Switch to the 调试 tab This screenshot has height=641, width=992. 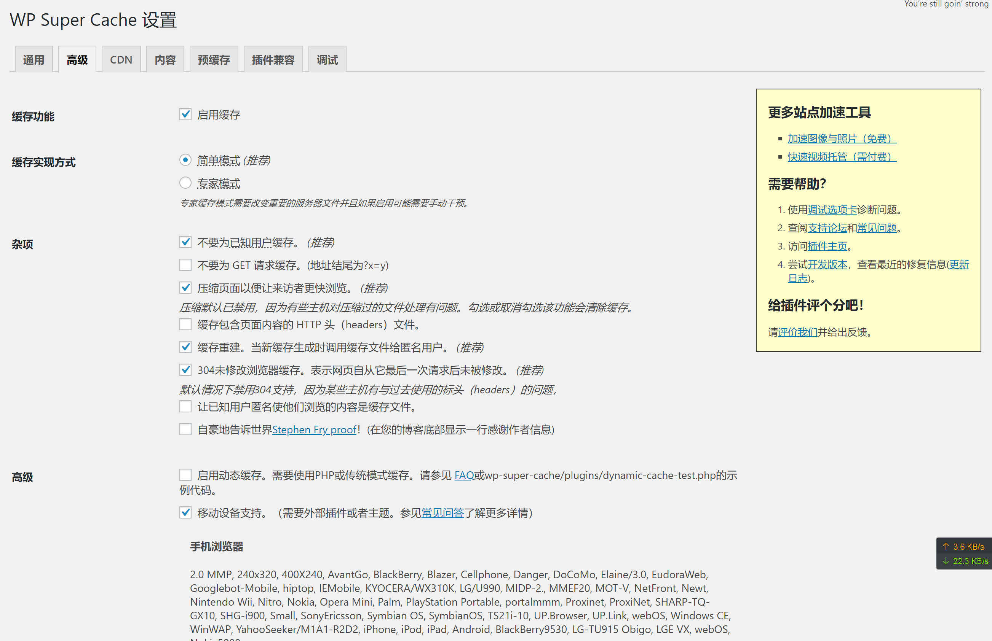point(327,59)
